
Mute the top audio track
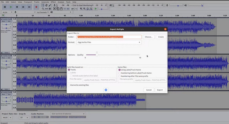tap(3, 21)
